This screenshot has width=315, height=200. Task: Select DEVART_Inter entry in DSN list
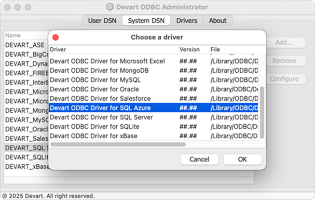click(x=26, y=83)
